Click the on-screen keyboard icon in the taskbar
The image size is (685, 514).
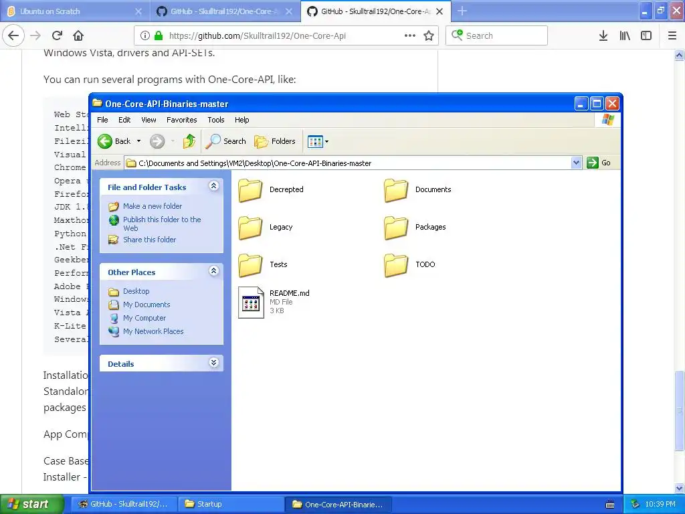(610, 505)
